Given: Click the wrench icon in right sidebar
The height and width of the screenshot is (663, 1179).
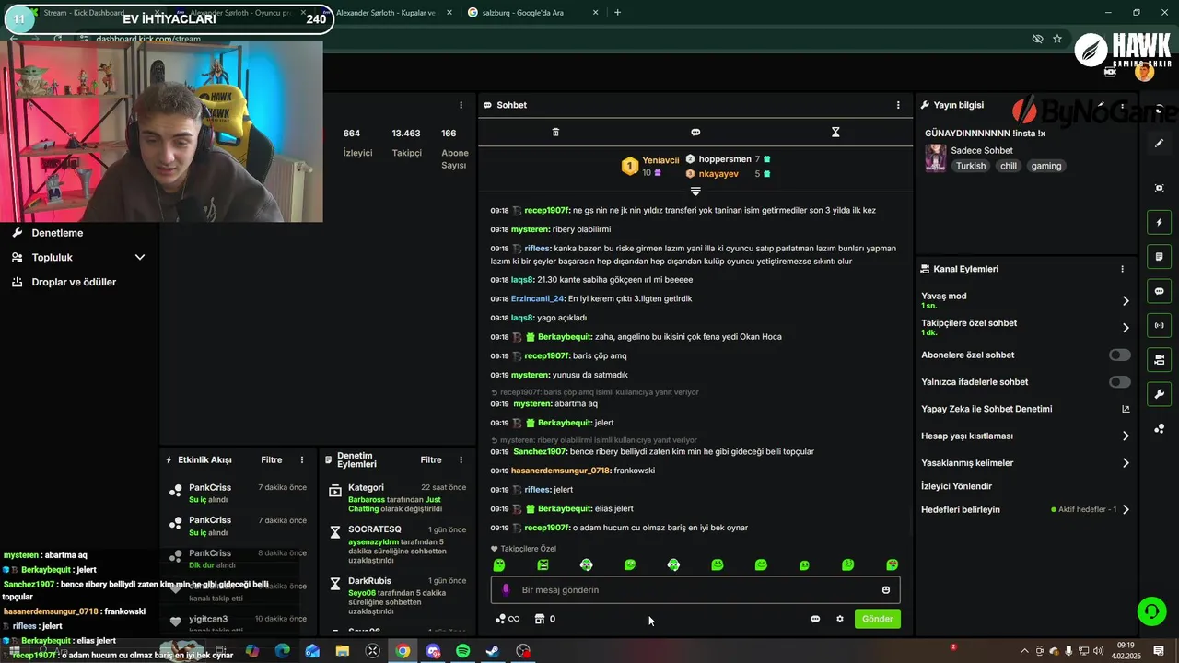Looking at the screenshot, I should click(x=1159, y=394).
